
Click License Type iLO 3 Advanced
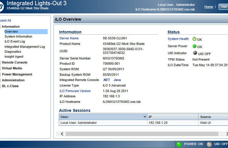[114, 86]
